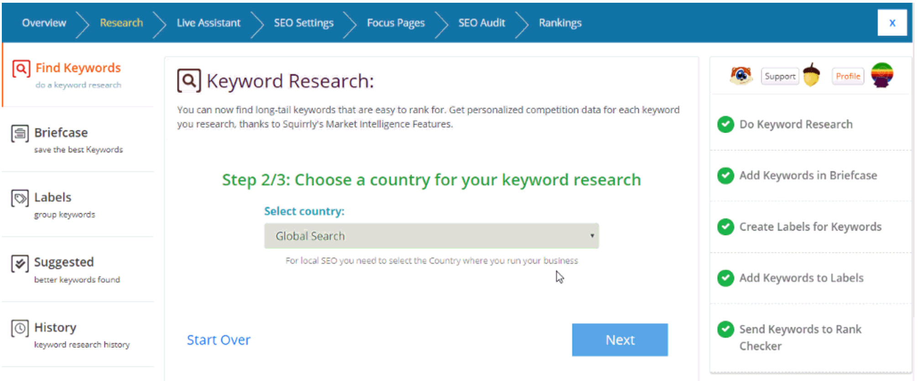
Task: Go to the Rankings tab
Action: click(x=560, y=23)
